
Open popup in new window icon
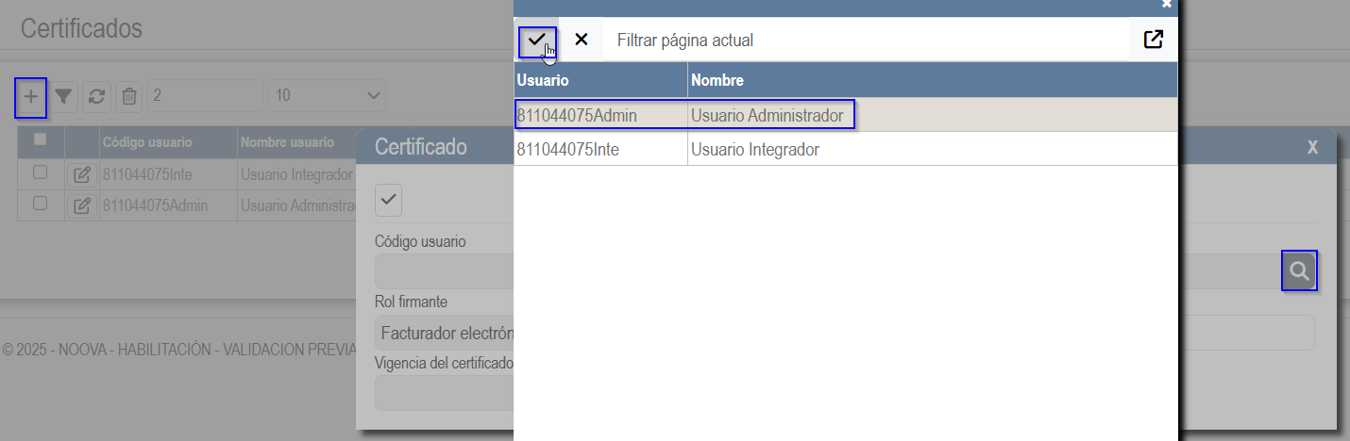click(1153, 41)
